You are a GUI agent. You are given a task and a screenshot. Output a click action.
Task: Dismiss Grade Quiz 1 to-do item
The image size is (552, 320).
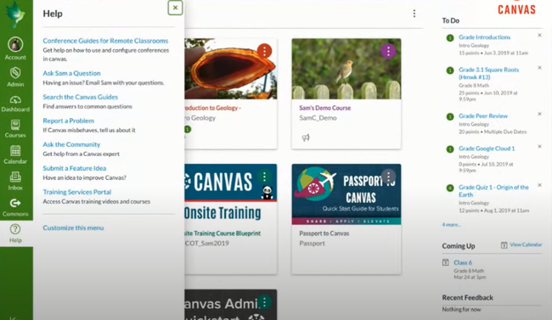[x=539, y=185]
